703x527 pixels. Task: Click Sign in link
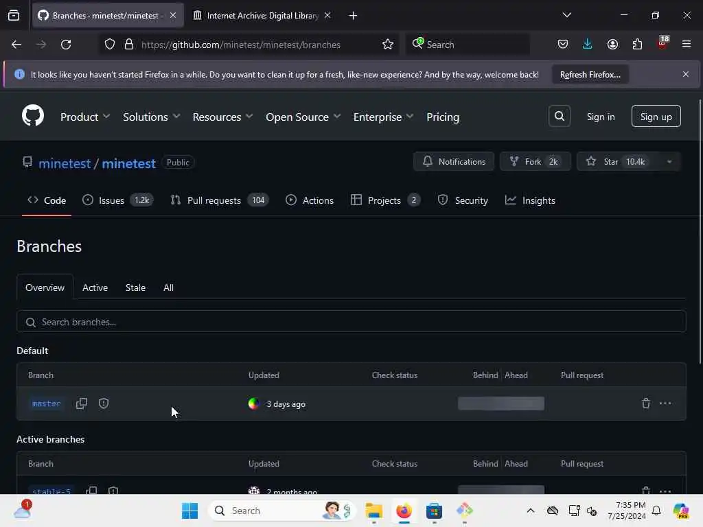pos(601,117)
